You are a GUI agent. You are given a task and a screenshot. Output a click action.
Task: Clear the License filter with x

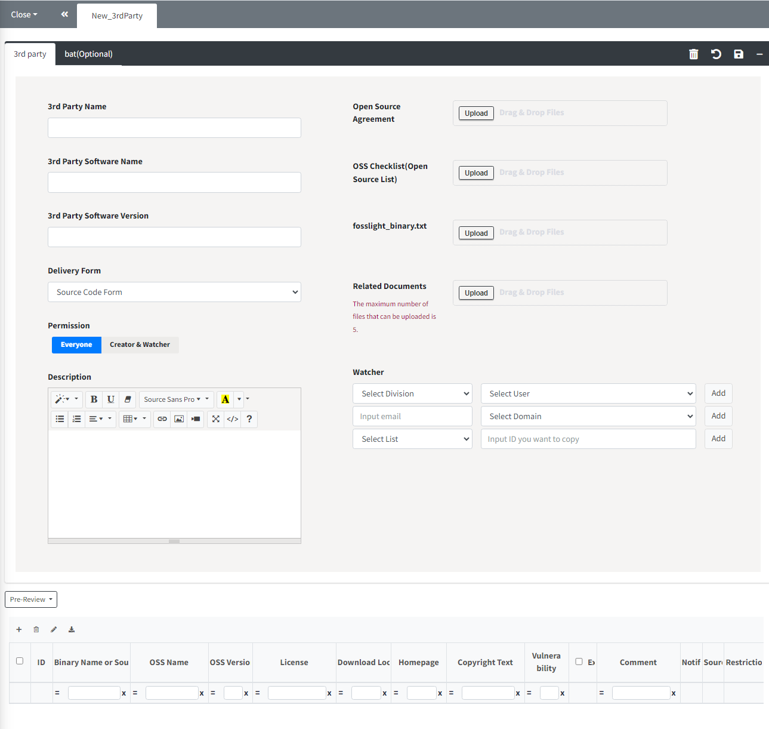point(329,693)
